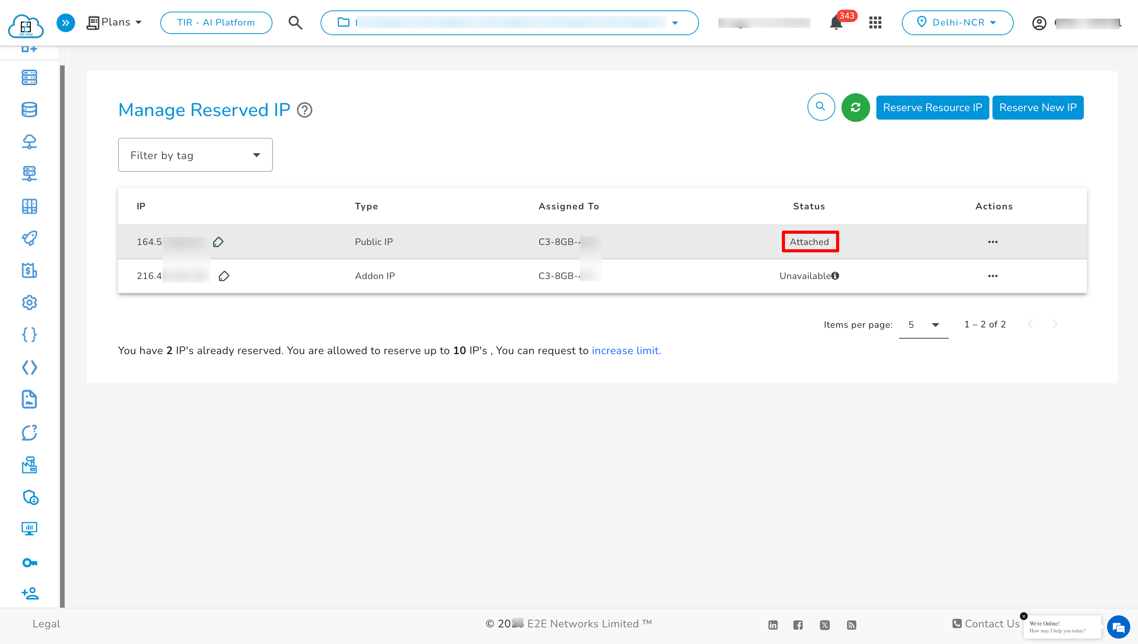The image size is (1138, 644).
Task: Open the Delhi-NCR region selector
Action: point(958,22)
